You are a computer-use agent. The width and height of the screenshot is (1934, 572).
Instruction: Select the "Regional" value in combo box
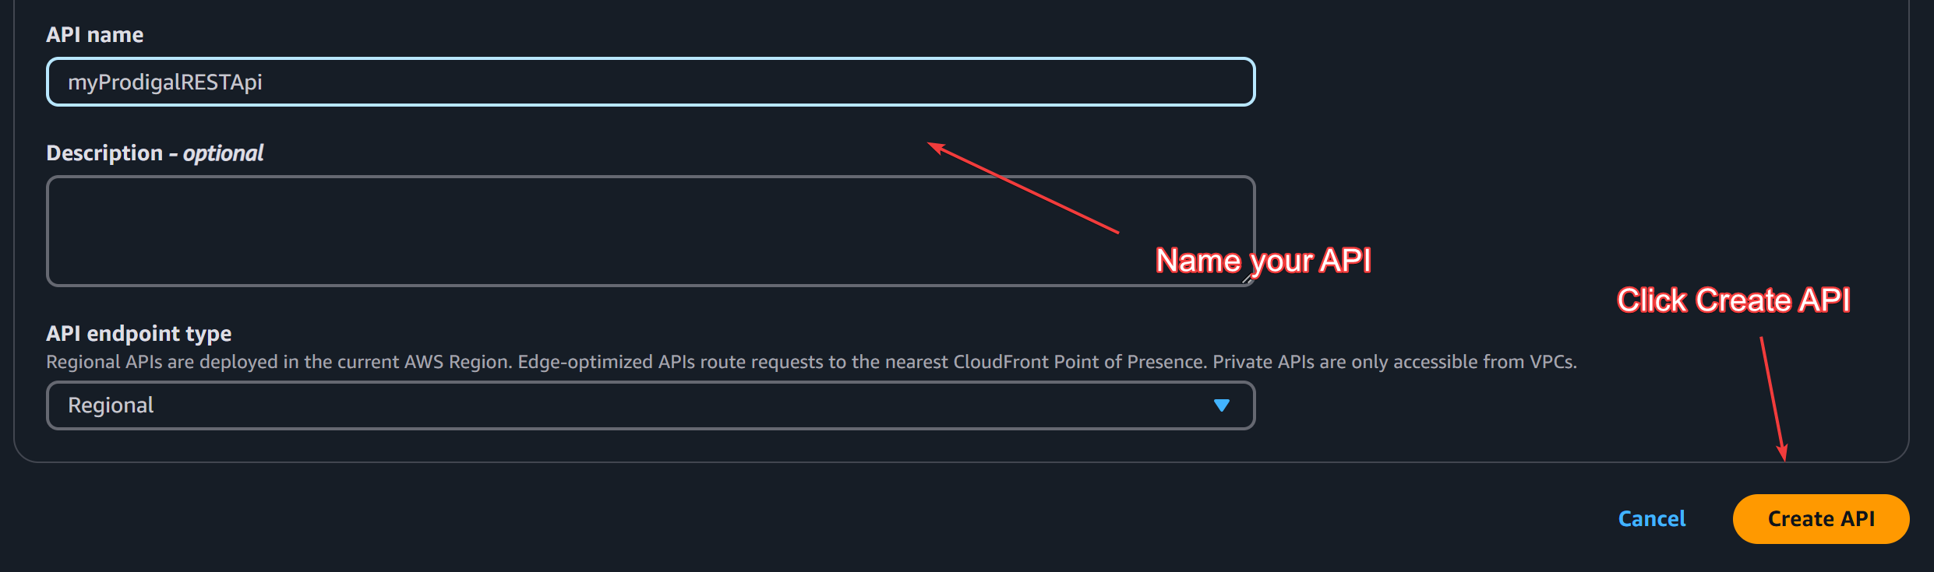[x=111, y=405]
